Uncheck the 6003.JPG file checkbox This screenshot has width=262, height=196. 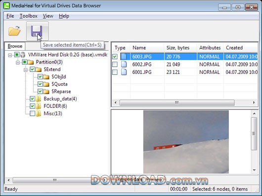(115, 57)
